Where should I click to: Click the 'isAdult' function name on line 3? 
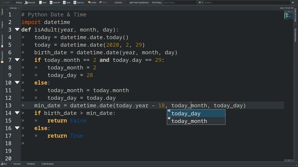click(46, 30)
